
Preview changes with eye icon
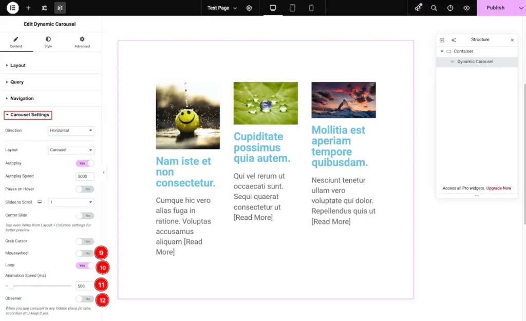coord(466,8)
